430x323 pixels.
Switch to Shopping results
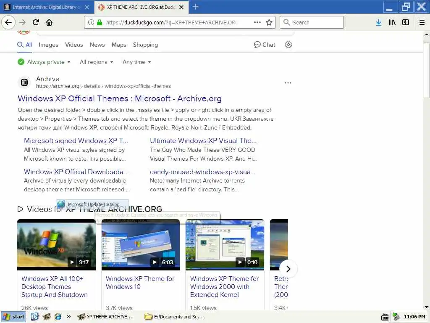[145, 45]
